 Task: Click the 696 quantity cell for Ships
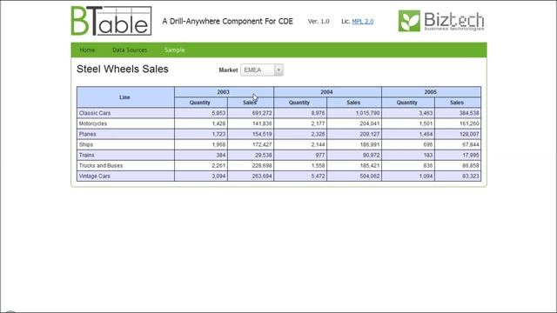coord(408,145)
